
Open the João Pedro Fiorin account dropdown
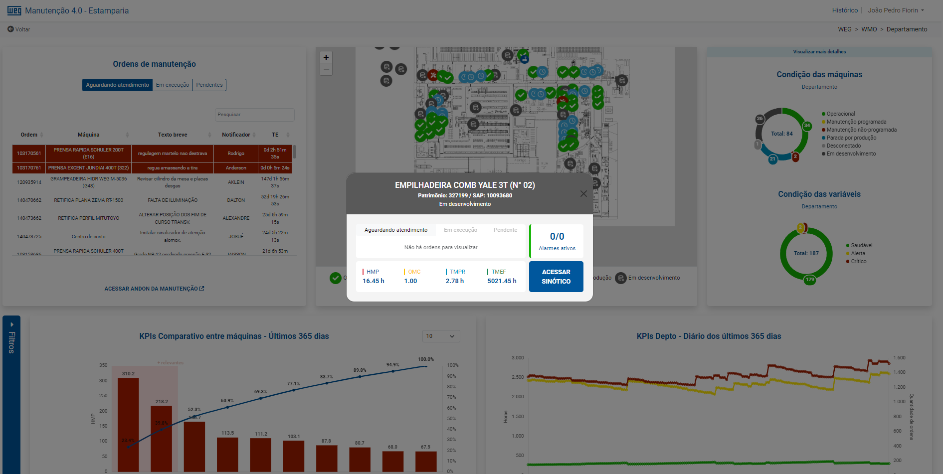coord(896,10)
